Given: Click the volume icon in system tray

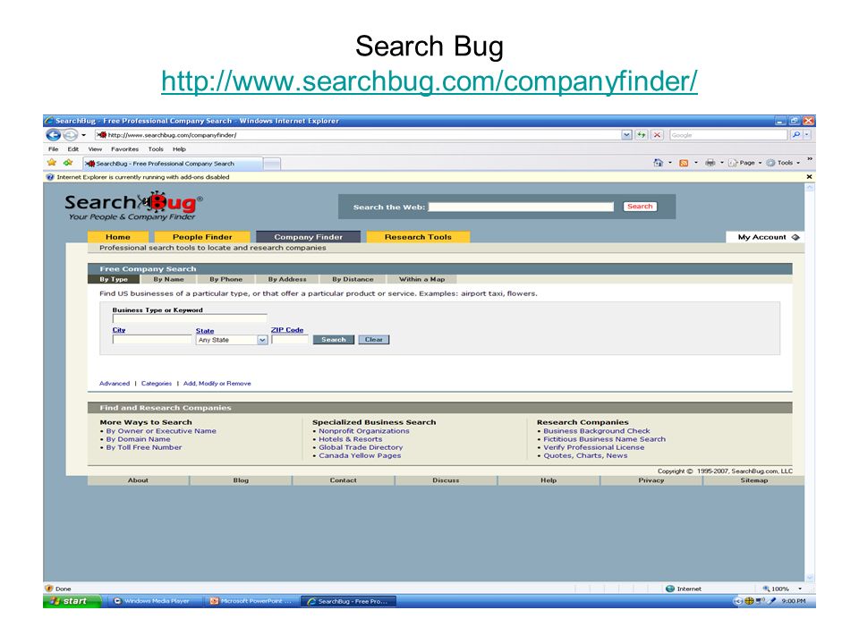Looking at the screenshot, I should pyautogui.click(x=761, y=601).
